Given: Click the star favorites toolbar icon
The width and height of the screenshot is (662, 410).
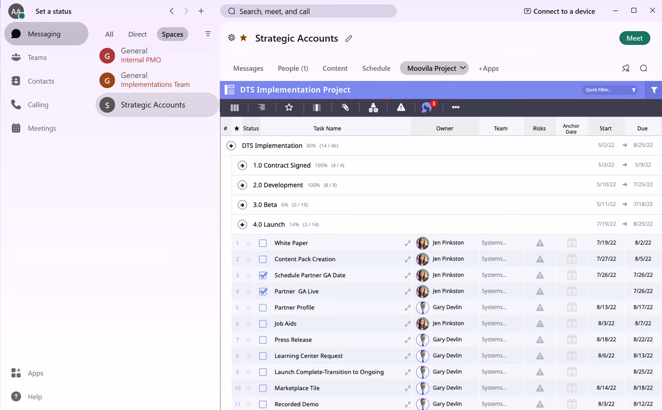Looking at the screenshot, I should pos(289,107).
